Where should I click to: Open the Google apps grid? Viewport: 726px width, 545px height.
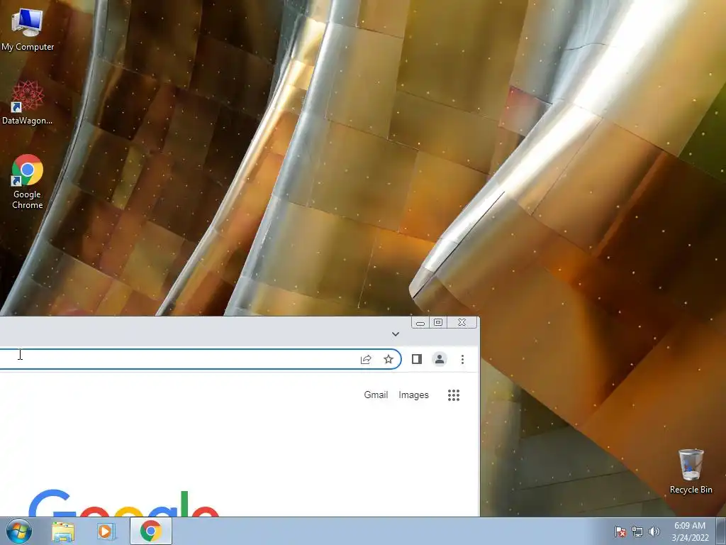tap(454, 395)
